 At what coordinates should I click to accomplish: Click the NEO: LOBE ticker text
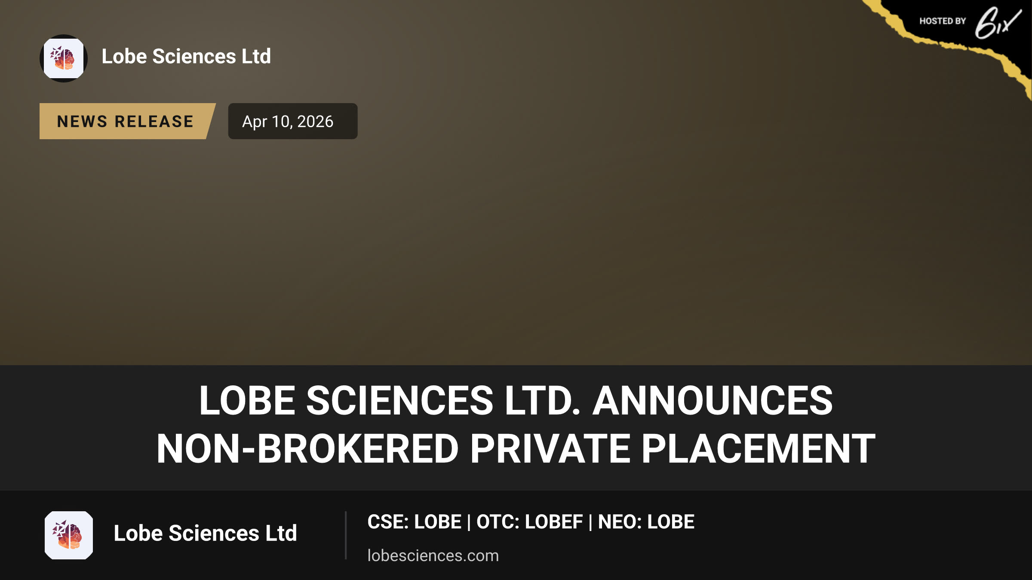(x=646, y=522)
